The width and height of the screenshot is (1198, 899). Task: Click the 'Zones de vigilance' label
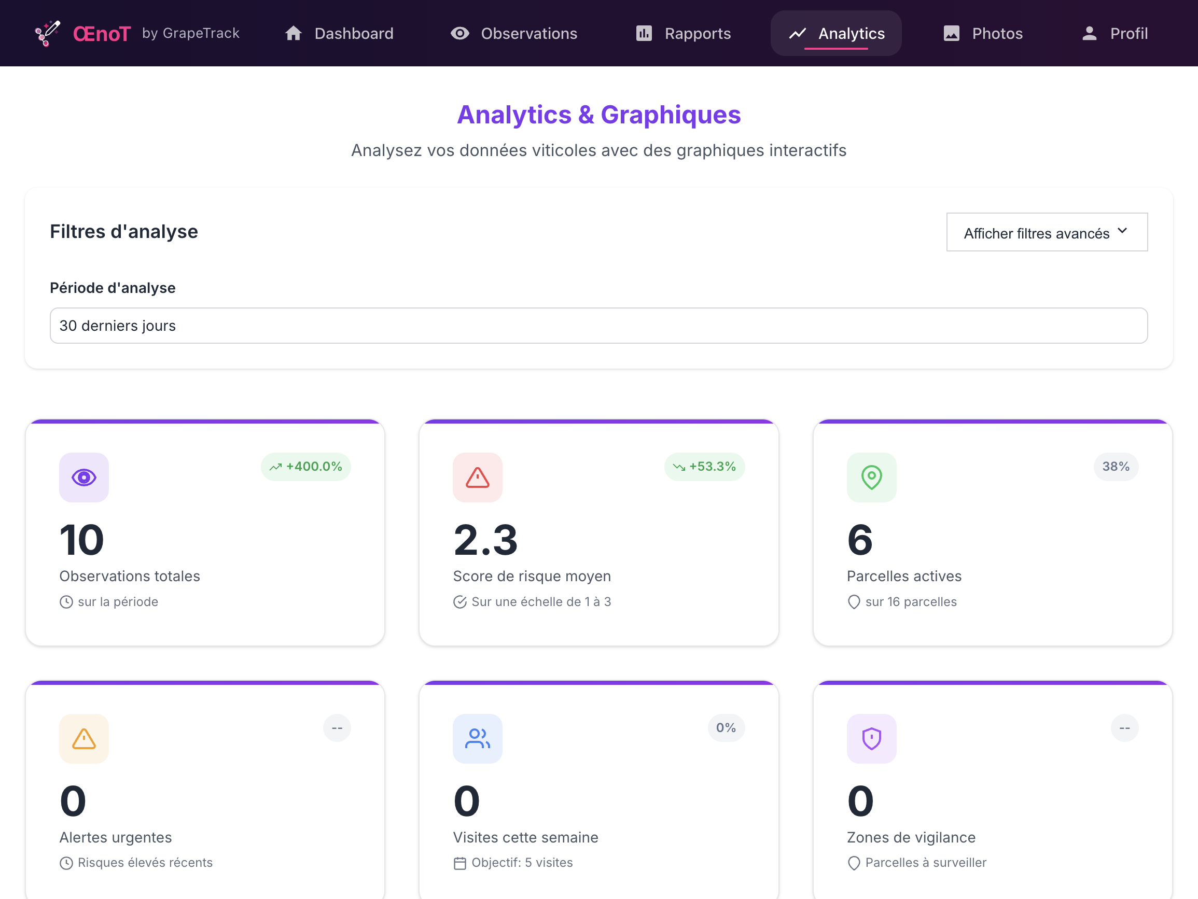tap(911, 837)
